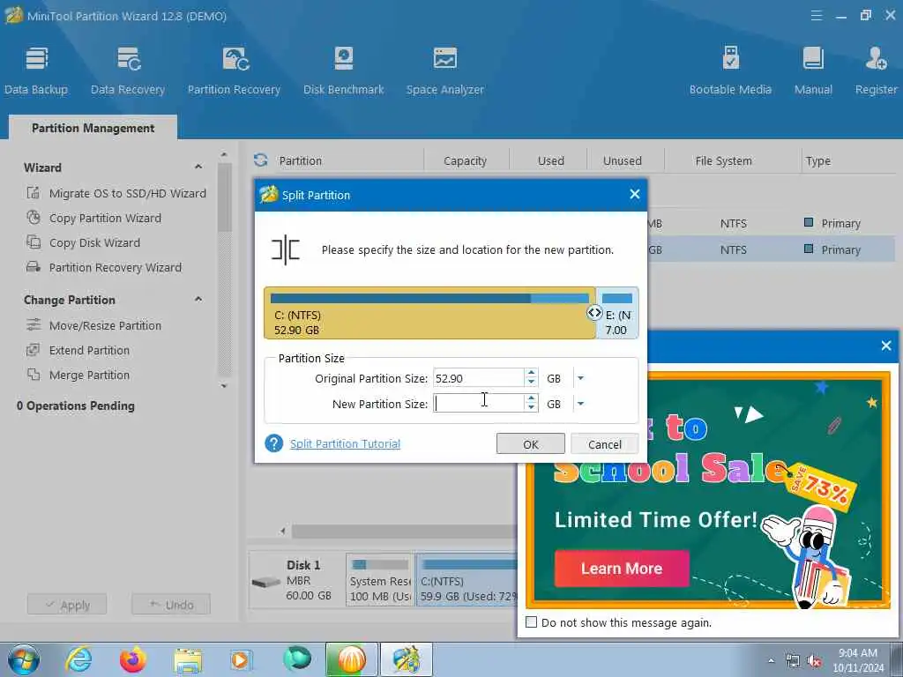This screenshot has width=903, height=677.
Task: Switch to the Partition Management tab
Action: coord(93,128)
